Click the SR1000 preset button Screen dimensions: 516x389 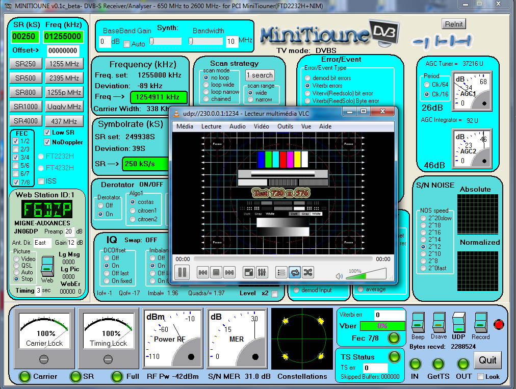point(25,107)
